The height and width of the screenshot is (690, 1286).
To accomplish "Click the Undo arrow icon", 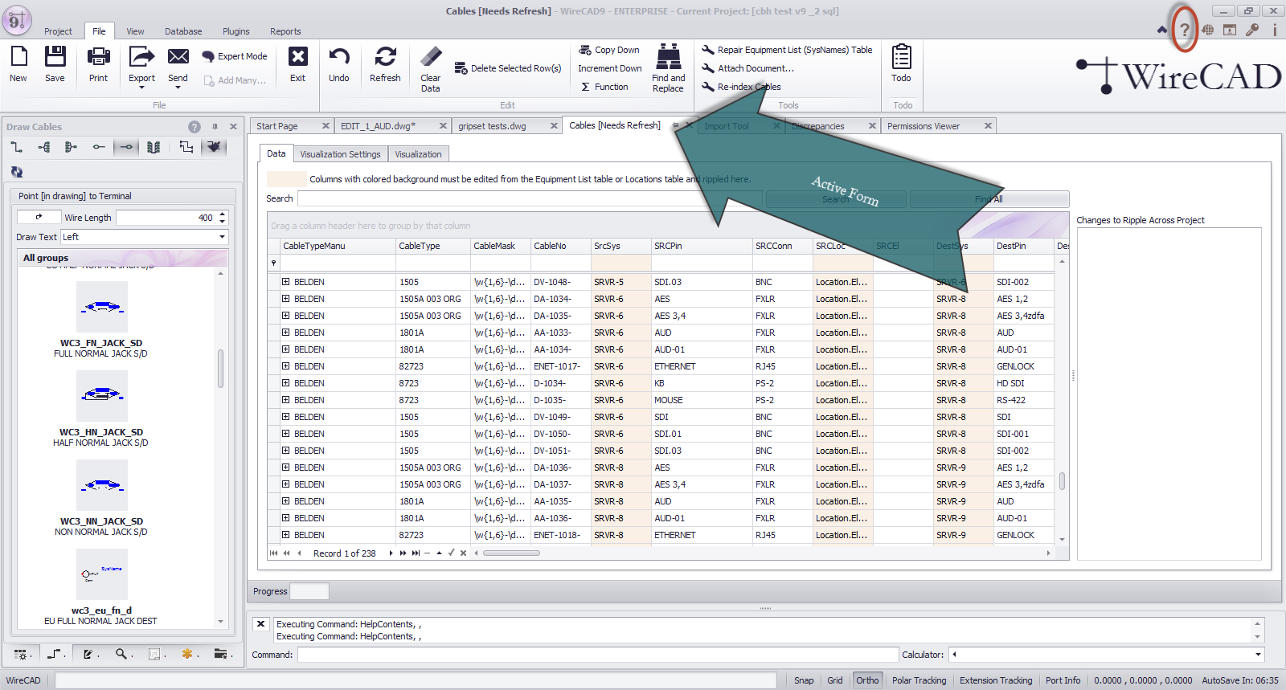I will point(339,56).
